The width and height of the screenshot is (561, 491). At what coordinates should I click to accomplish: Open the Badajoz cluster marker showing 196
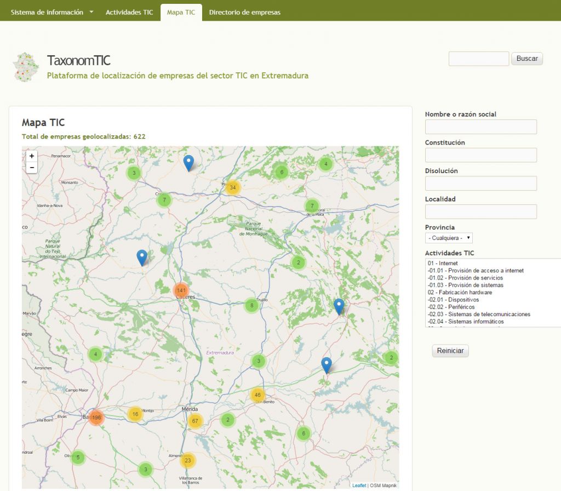(x=96, y=417)
